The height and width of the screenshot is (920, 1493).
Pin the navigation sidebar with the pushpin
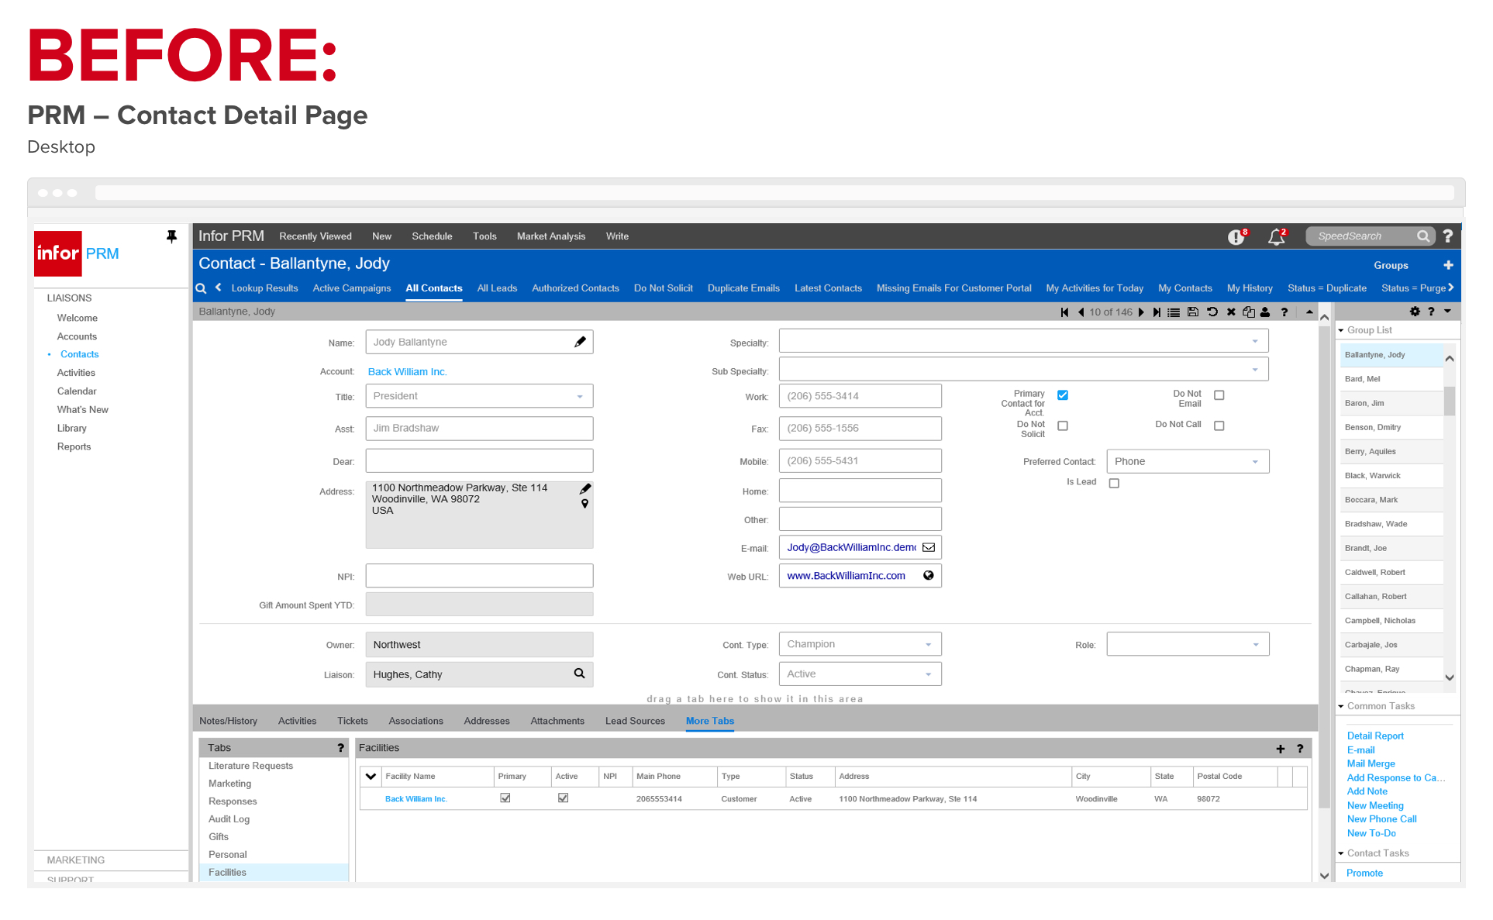171,236
